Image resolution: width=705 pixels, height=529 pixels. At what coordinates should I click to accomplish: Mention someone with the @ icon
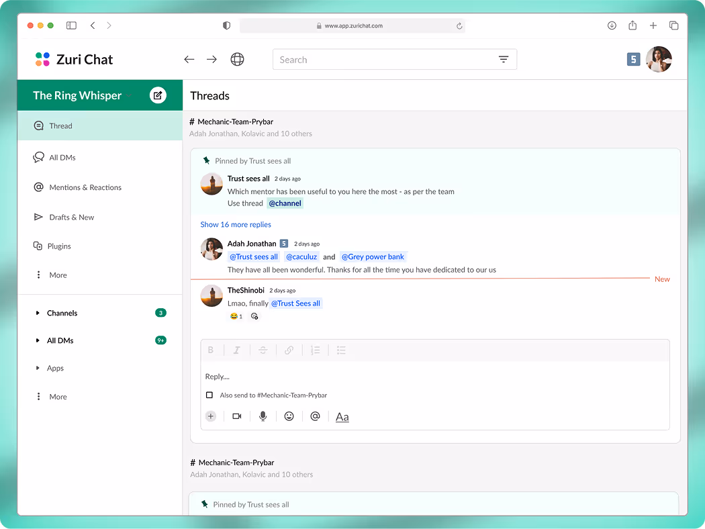[x=315, y=416]
